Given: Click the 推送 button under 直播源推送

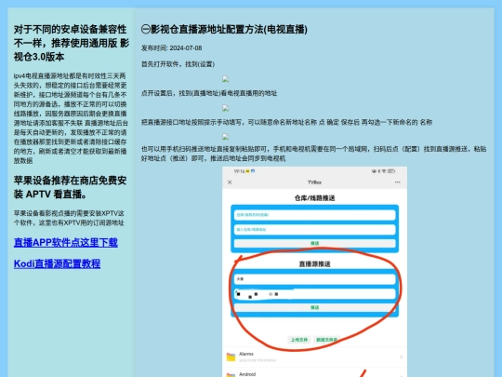Looking at the screenshot, I should [315, 307].
